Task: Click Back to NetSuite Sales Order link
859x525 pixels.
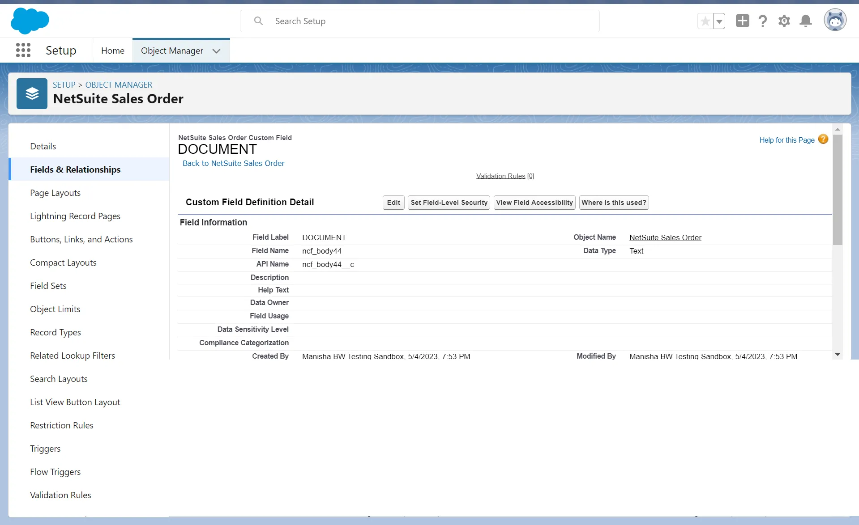Action: click(233, 163)
